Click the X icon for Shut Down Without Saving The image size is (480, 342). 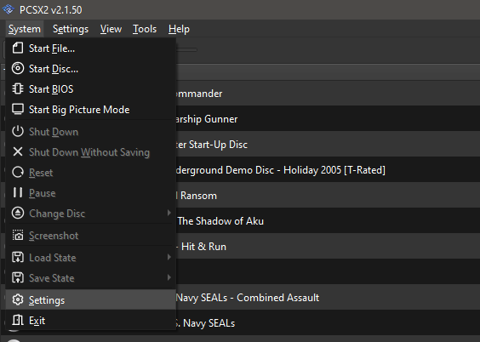point(18,151)
